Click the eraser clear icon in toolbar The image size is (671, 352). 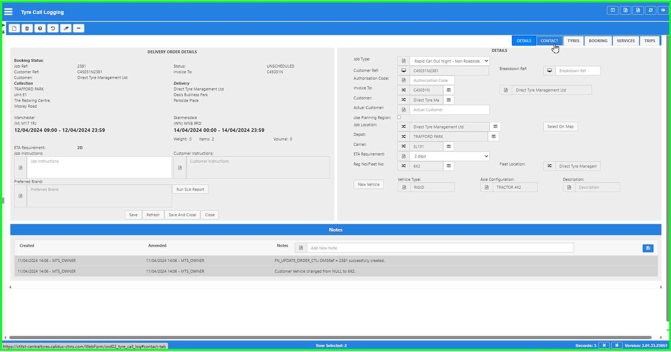click(66, 28)
